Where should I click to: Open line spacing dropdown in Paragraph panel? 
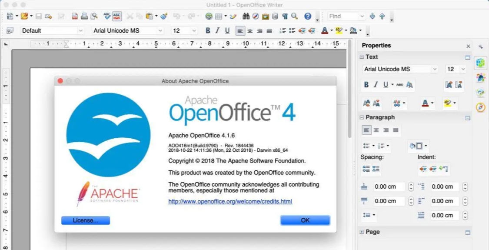point(369,215)
